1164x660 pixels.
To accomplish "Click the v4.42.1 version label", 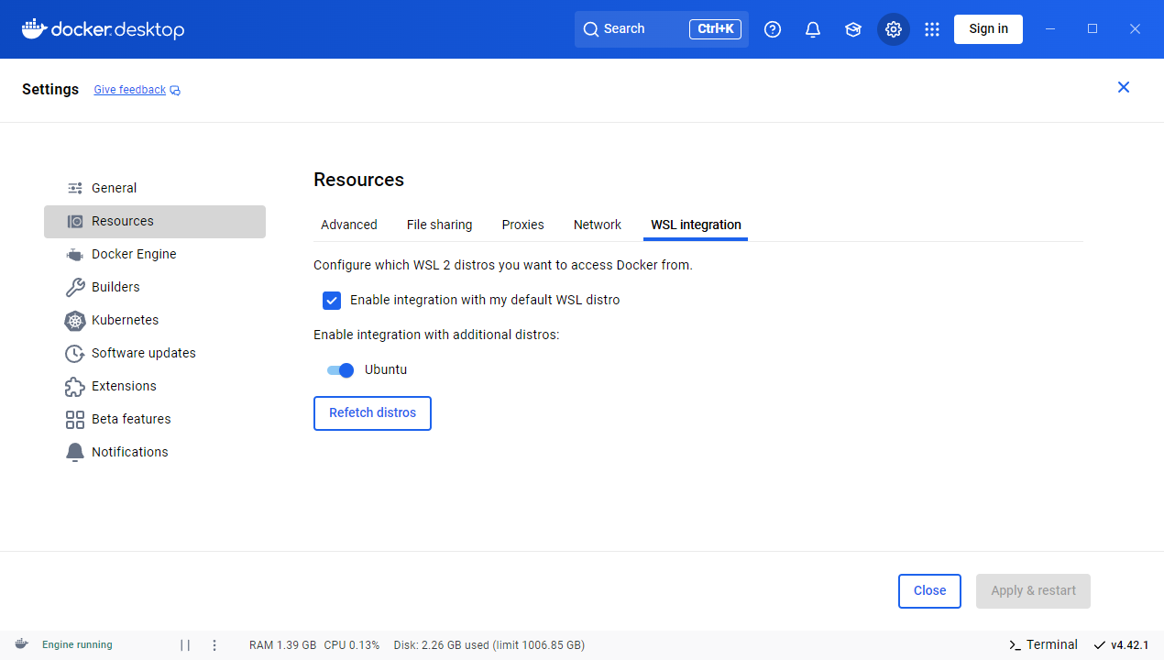I will tap(1129, 645).
